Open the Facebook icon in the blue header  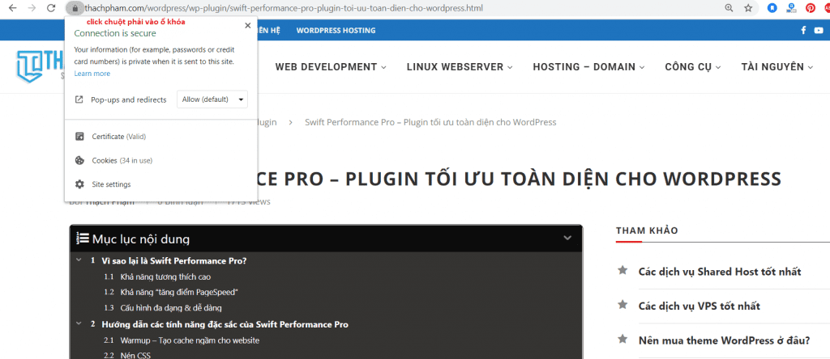(803, 31)
